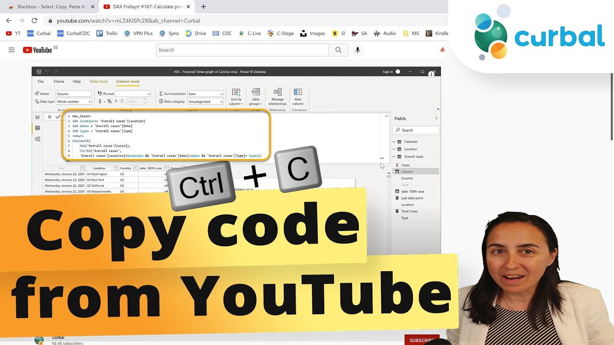The image size is (614, 345).
Task: Reload the page with refresh icon
Action: [x=35, y=21]
